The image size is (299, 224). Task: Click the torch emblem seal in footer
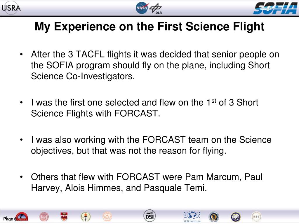click(86, 217)
